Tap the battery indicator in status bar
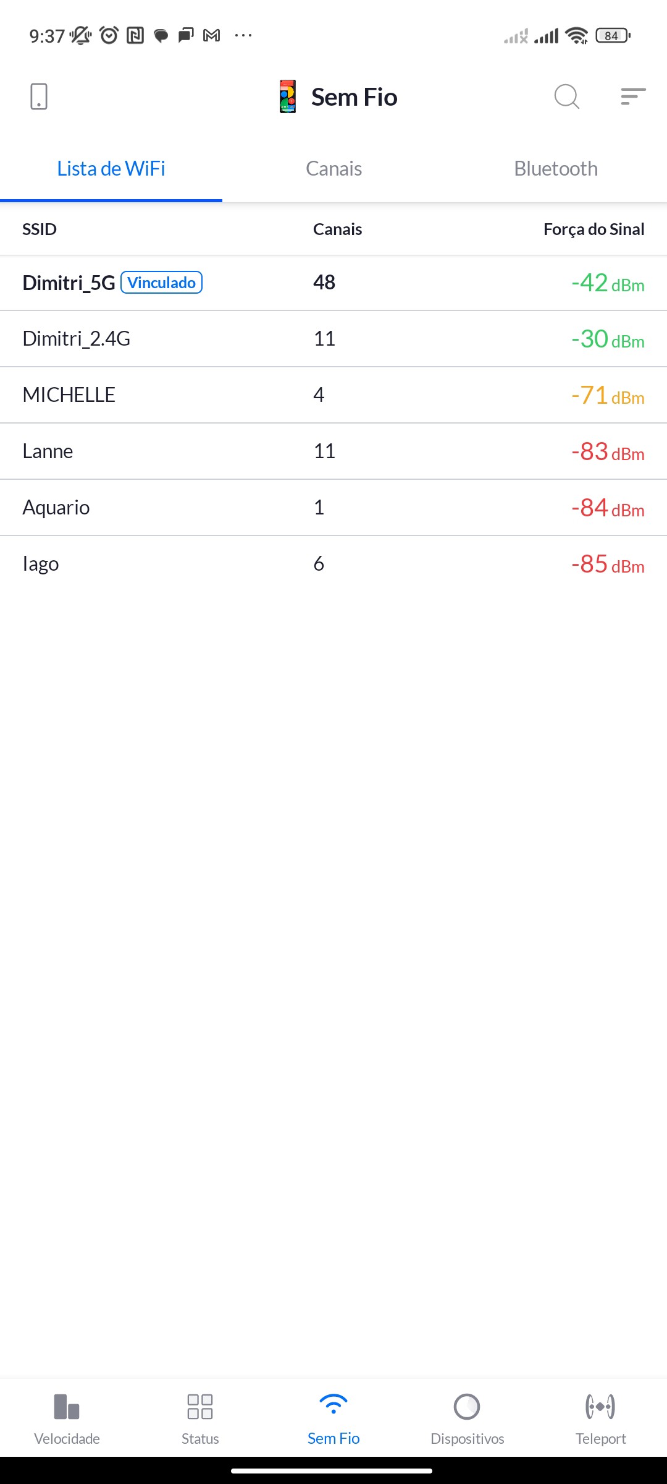Viewport: 667px width, 1484px height. 612,36
